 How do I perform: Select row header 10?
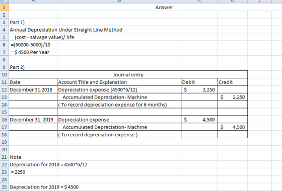click(4, 74)
